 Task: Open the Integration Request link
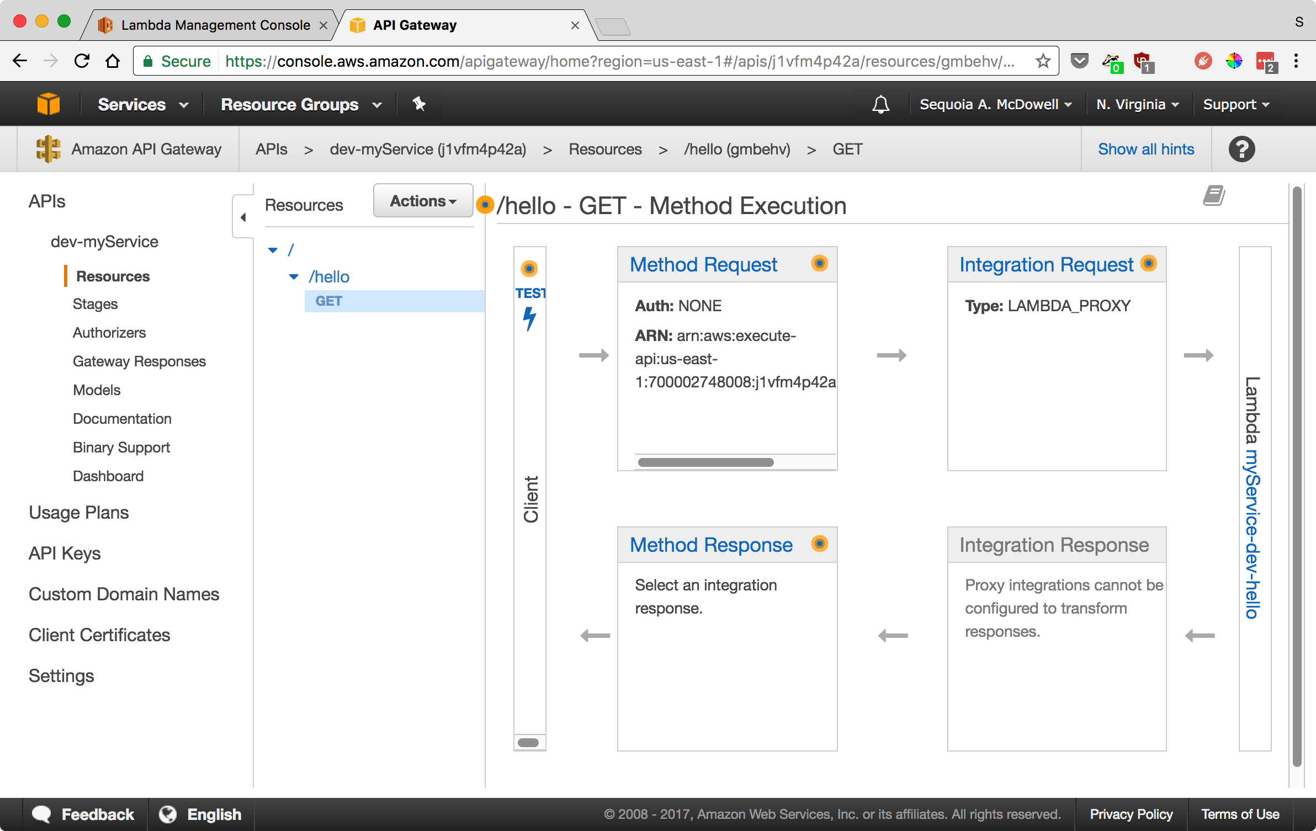[x=1046, y=264]
